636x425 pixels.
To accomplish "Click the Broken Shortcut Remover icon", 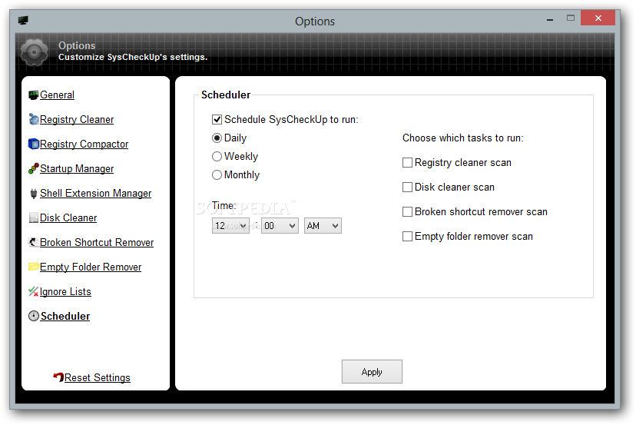I will click(33, 242).
